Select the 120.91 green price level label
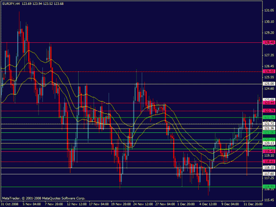The image size is (276, 207). 269,139
